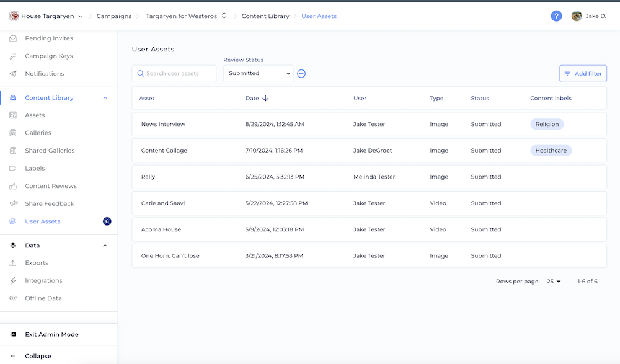The image size is (620, 364).
Task: Click the Add filter button
Action: (583, 74)
